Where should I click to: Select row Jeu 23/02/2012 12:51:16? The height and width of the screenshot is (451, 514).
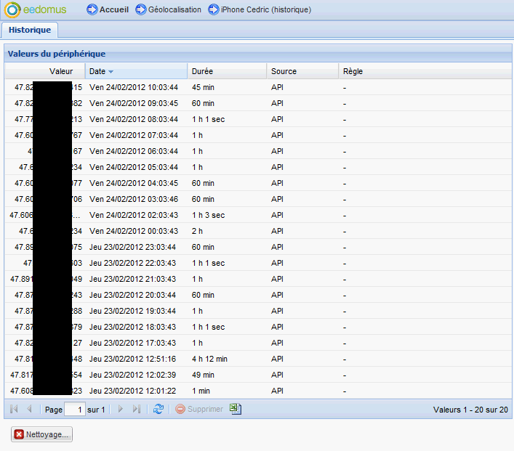258,359
